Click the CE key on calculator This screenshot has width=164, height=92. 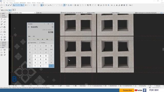pyautogui.click(x=46, y=46)
